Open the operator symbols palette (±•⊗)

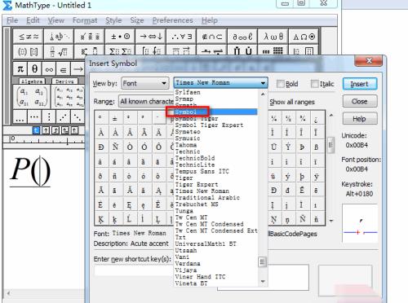120,37
